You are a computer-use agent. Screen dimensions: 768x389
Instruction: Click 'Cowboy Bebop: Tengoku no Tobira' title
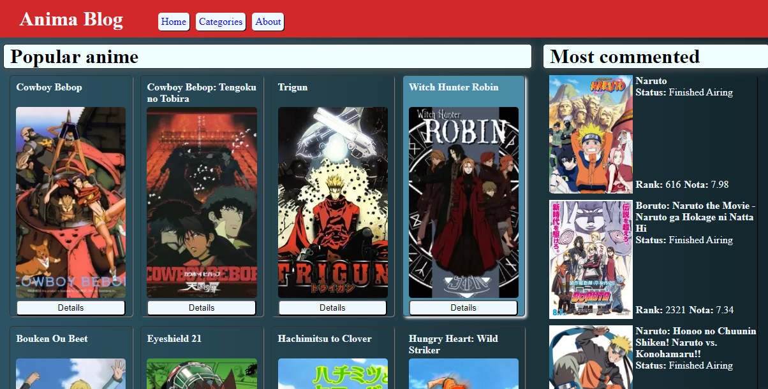(202, 93)
